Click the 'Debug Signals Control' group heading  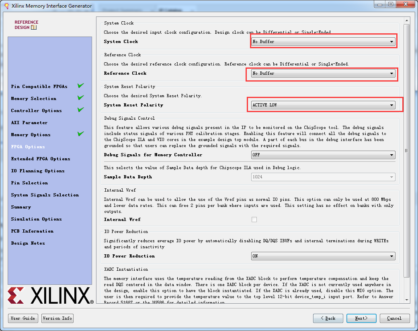(x=129, y=119)
